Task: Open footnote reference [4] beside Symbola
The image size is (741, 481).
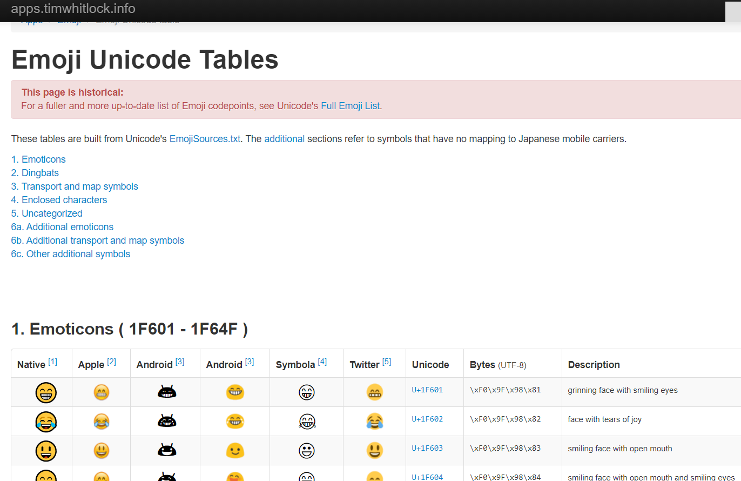Action: (x=322, y=360)
